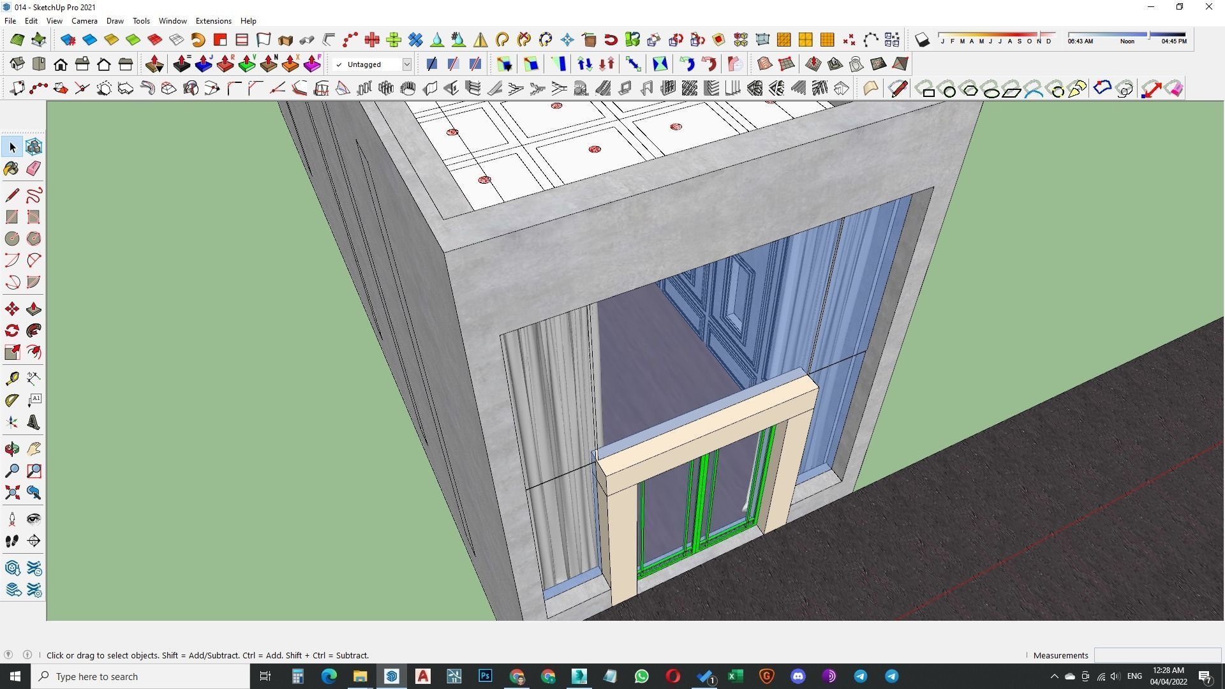Open the File menu
Screen dimensions: 1225x689
[10, 21]
